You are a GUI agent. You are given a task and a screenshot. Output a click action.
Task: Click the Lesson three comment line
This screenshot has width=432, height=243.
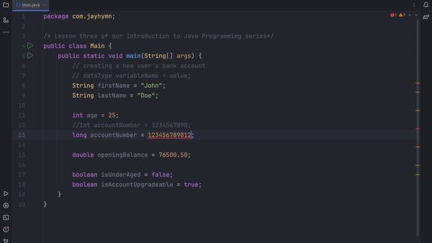[x=159, y=36]
